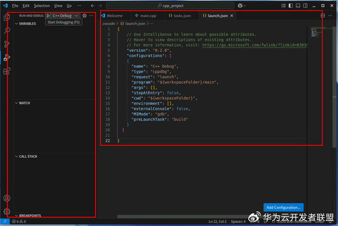Switch to the Welcome tab

(115, 16)
